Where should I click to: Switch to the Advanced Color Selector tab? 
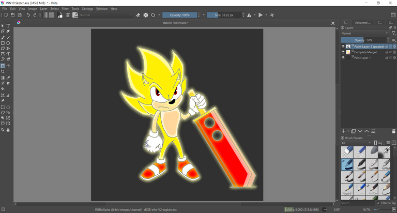click(362, 23)
